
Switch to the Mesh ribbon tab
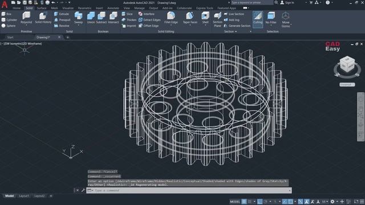tap(54, 8)
